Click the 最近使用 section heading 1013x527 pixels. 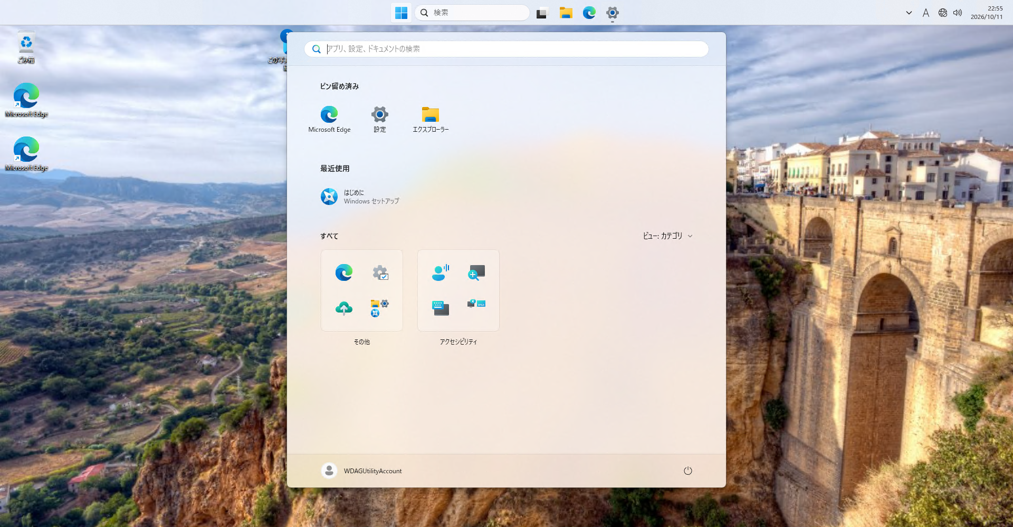335,169
